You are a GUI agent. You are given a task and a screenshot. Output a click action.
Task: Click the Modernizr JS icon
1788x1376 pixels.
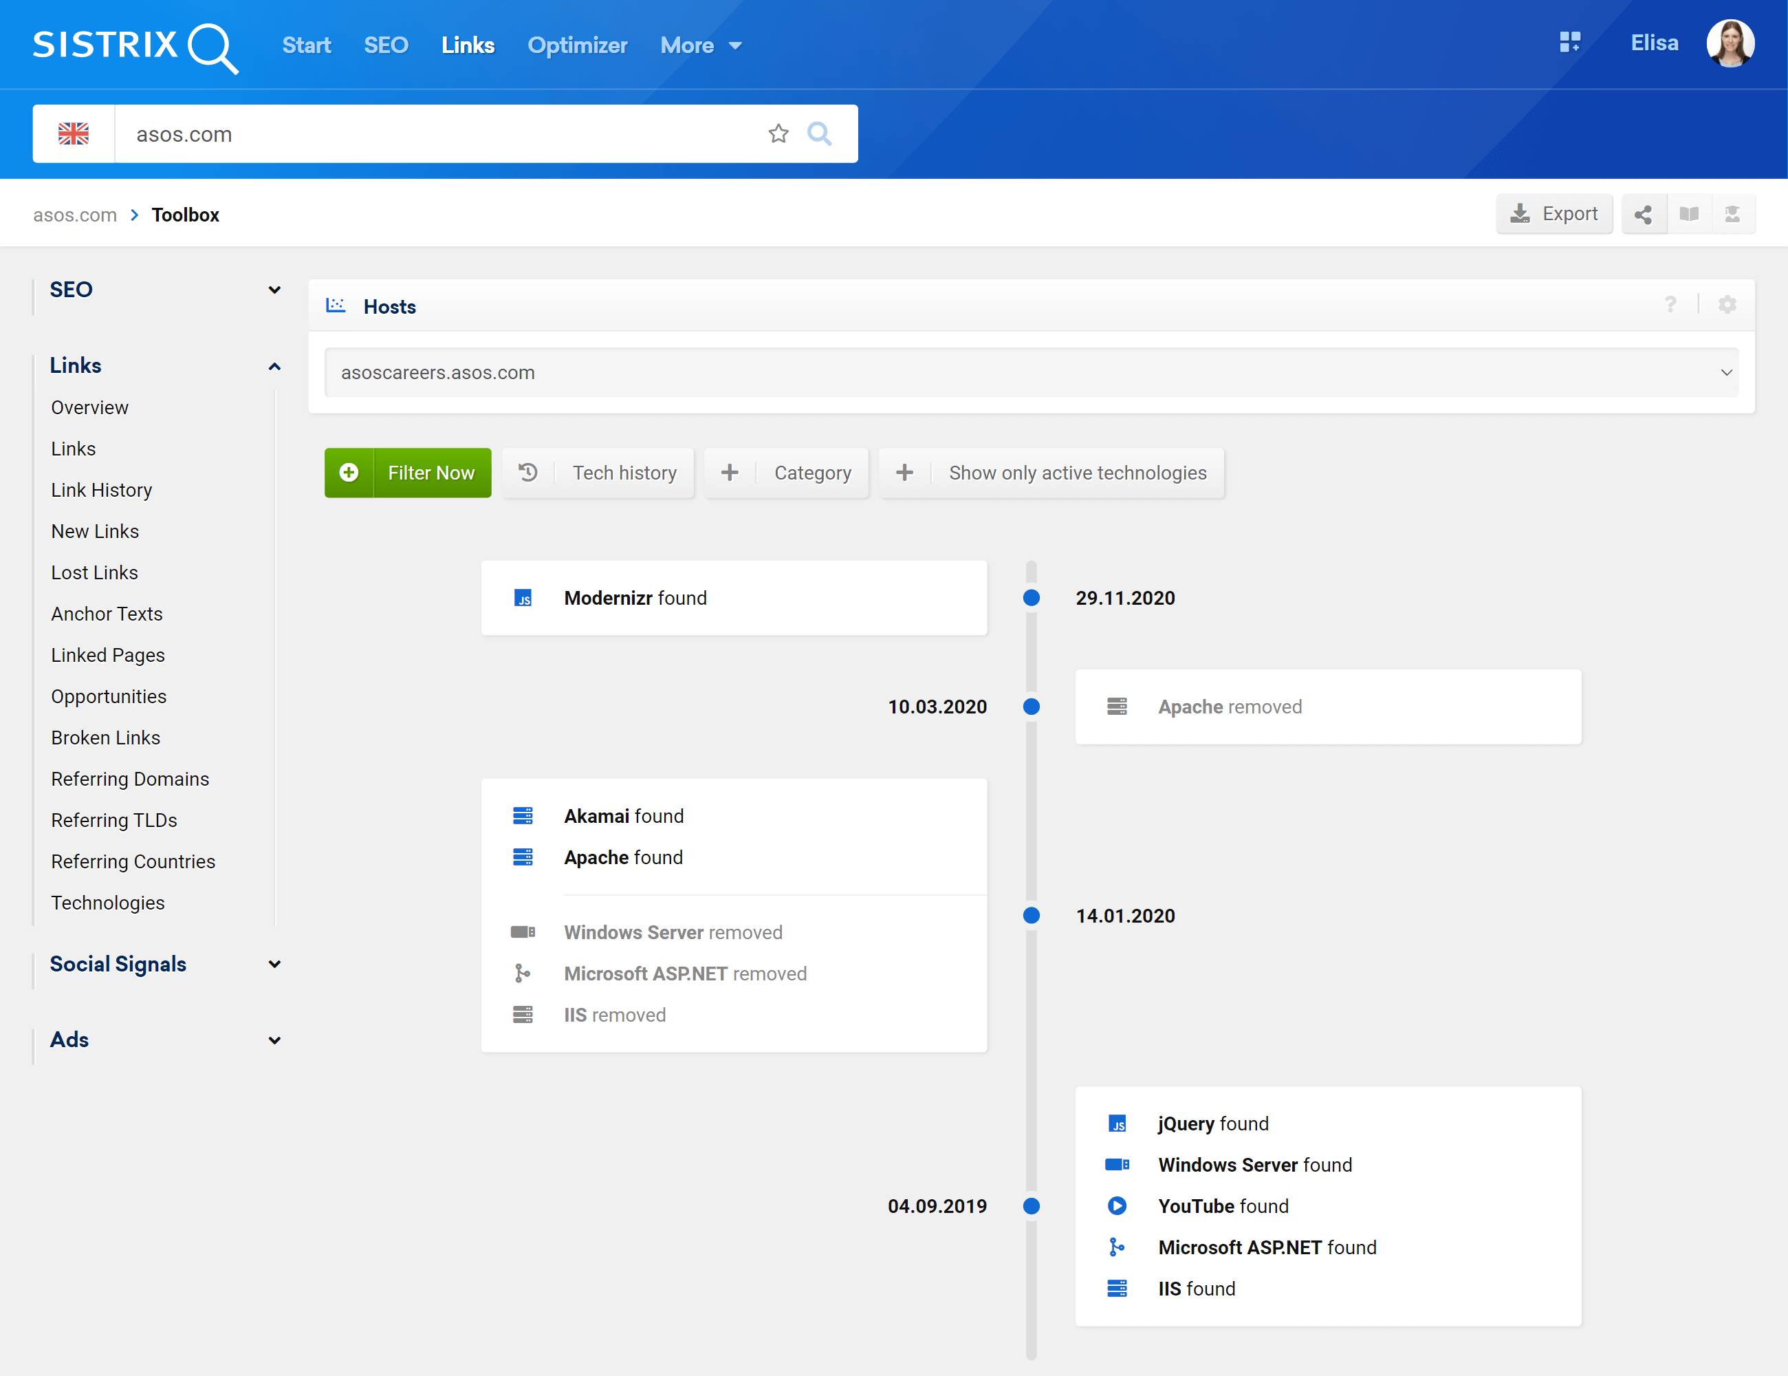523,599
